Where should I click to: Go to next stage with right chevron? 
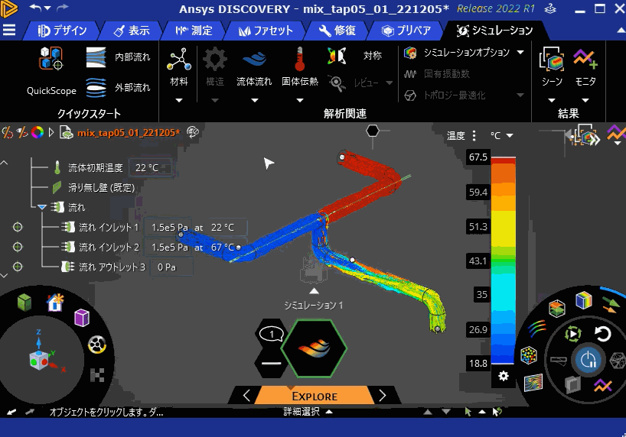tap(383, 396)
